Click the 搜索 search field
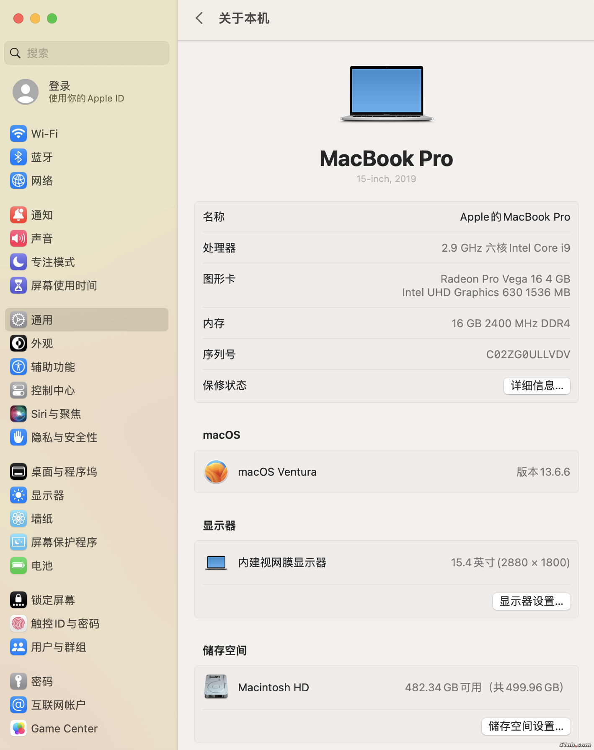This screenshot has height=750, width=594. pos(87,53)
